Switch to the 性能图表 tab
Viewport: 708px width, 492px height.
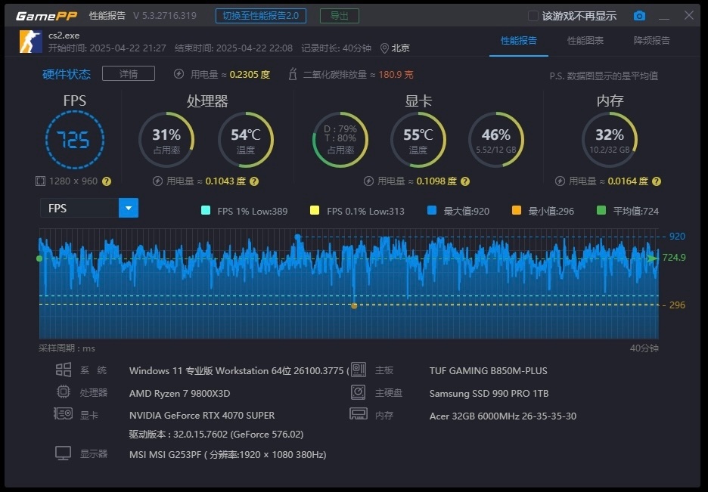(585, 41)
